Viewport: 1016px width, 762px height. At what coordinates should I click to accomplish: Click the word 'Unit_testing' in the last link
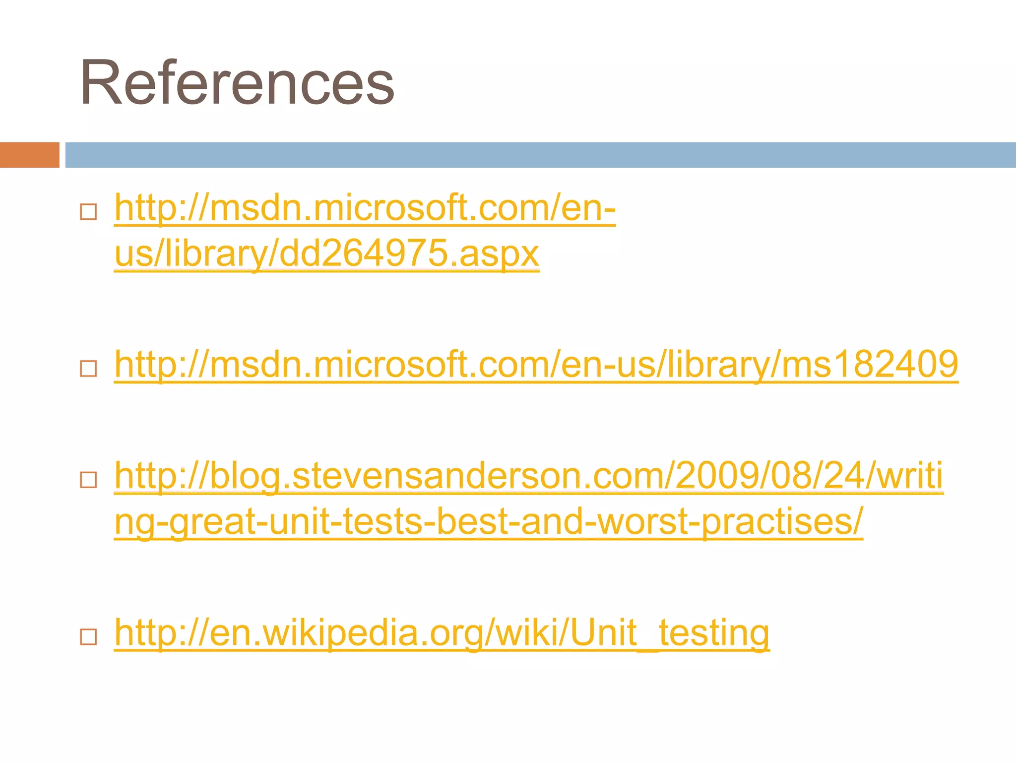tap(670, 633)
